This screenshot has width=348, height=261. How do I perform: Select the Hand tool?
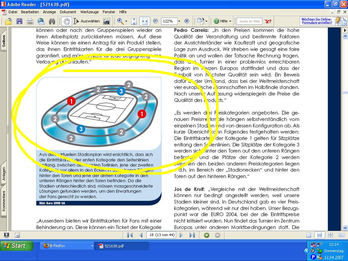66,21
